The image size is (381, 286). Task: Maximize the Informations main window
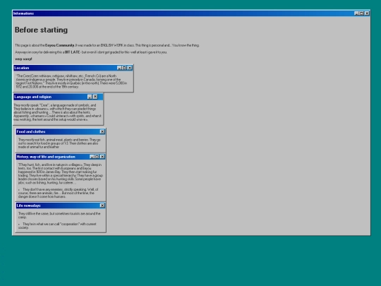point(361,13)
